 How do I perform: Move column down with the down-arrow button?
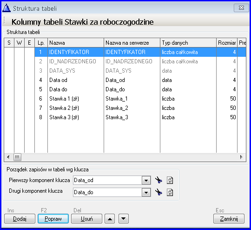click(124, 219)
